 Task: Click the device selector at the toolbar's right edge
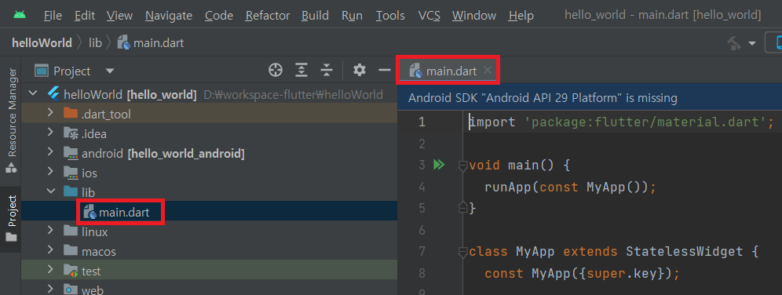click(773, 43)
